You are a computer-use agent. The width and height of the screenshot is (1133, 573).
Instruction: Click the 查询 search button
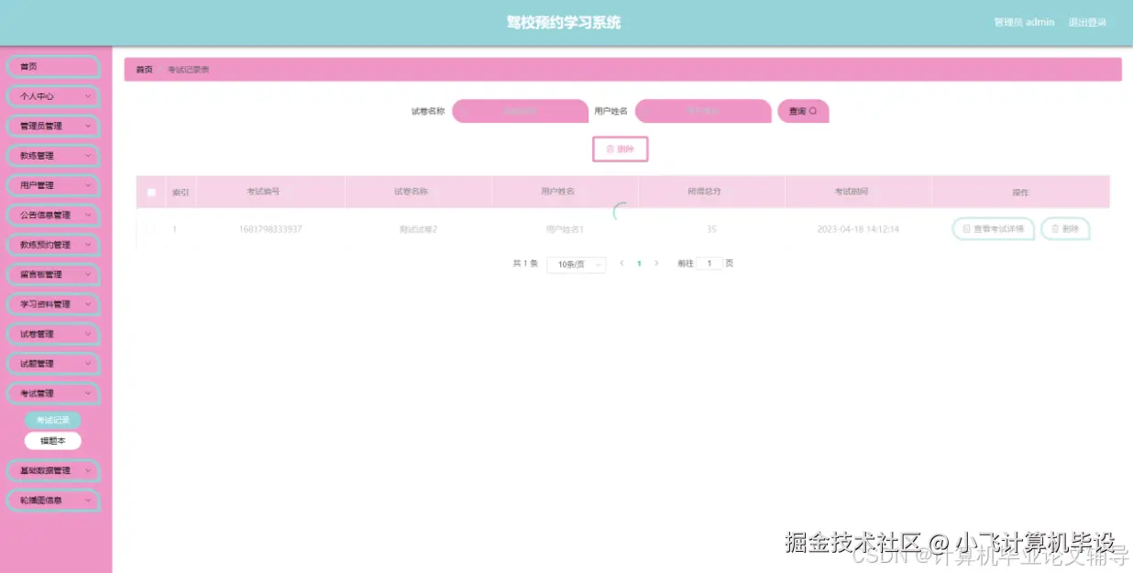pyautogui.click(x=803, y=111)
